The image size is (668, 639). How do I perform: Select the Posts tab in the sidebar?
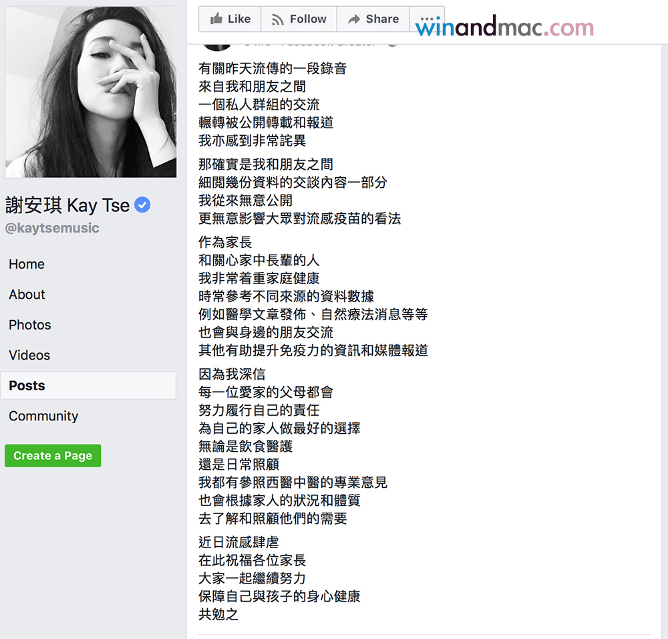click(27, 386)
